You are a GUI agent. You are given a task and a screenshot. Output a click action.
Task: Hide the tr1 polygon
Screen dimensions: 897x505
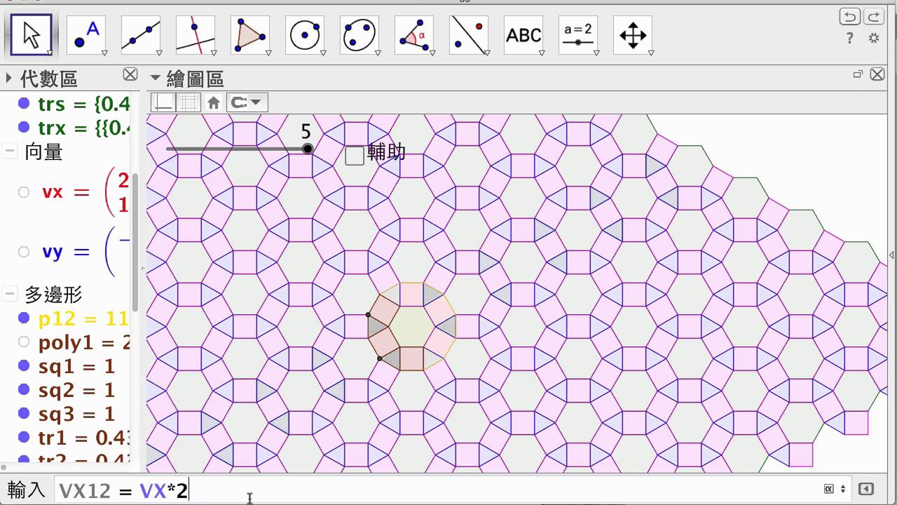24,438
